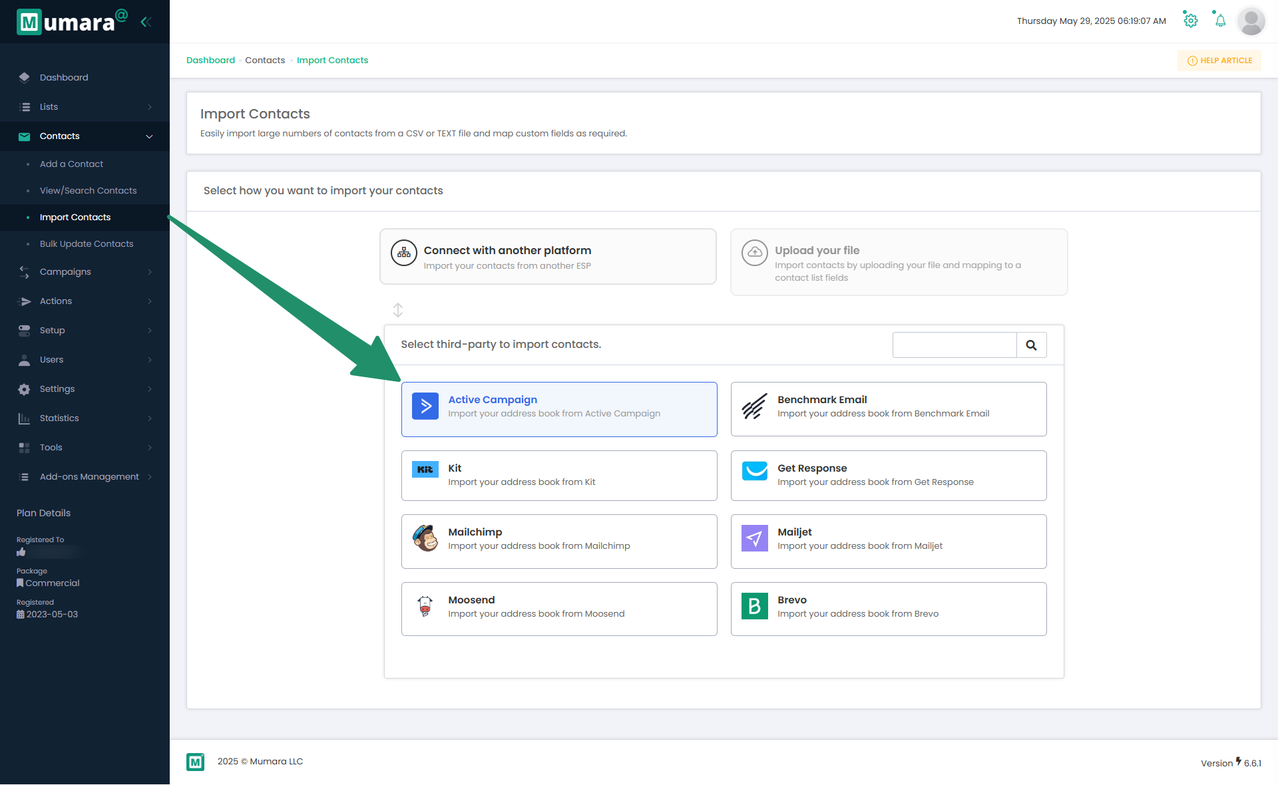Click the search magnifier button

[x=1031, y=345]
